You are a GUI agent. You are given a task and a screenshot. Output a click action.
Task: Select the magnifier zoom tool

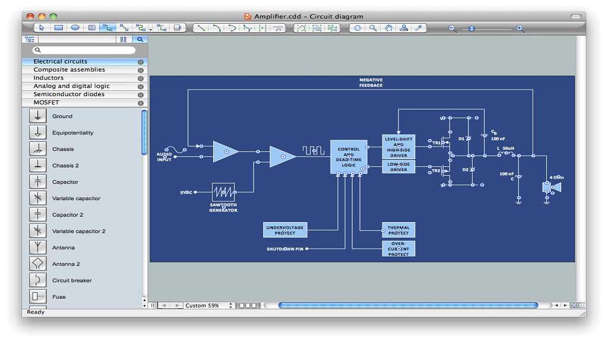pyautogui.click(x=373, y=28)
